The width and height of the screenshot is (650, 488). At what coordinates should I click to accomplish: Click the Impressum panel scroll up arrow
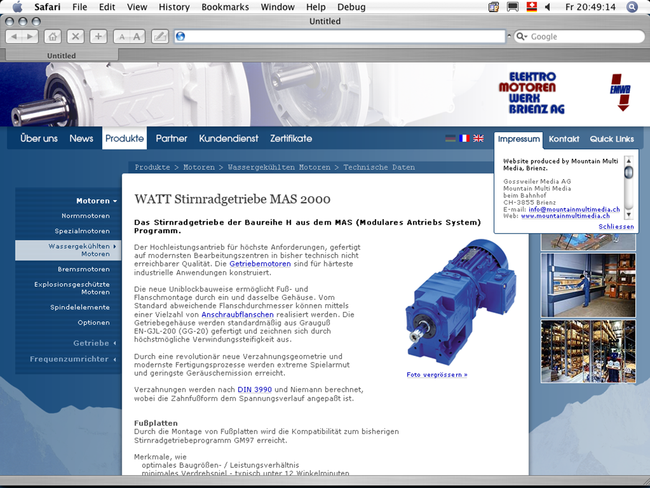coord(629,160)
